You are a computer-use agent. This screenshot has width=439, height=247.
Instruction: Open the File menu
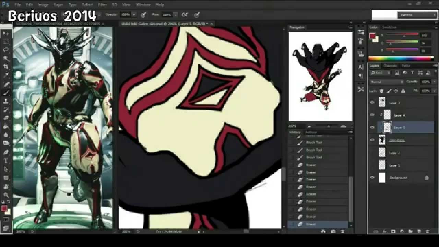coord(18,5)
